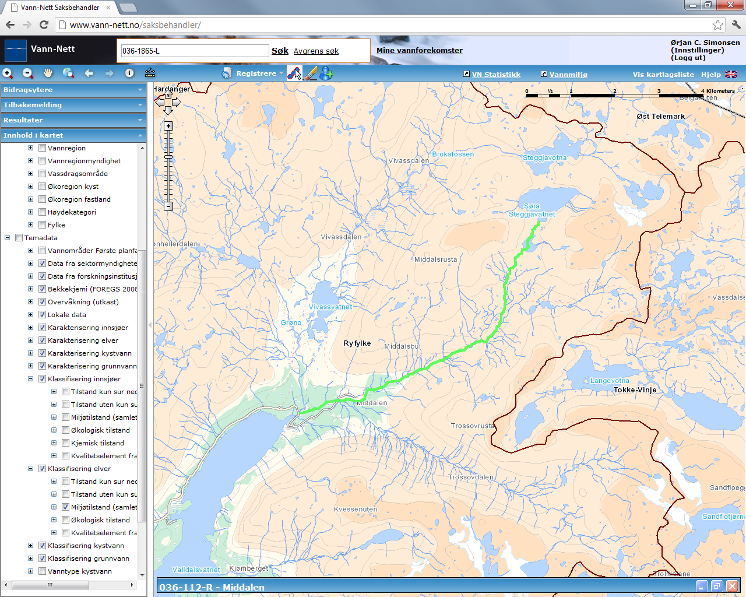Open Hjelp menu item

pos(710,75)
